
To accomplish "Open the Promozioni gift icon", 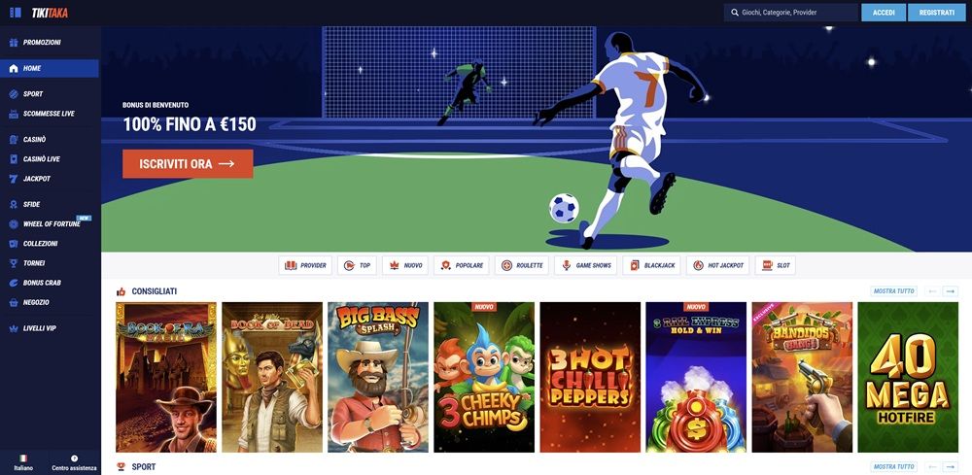I will tap(14, 43).
